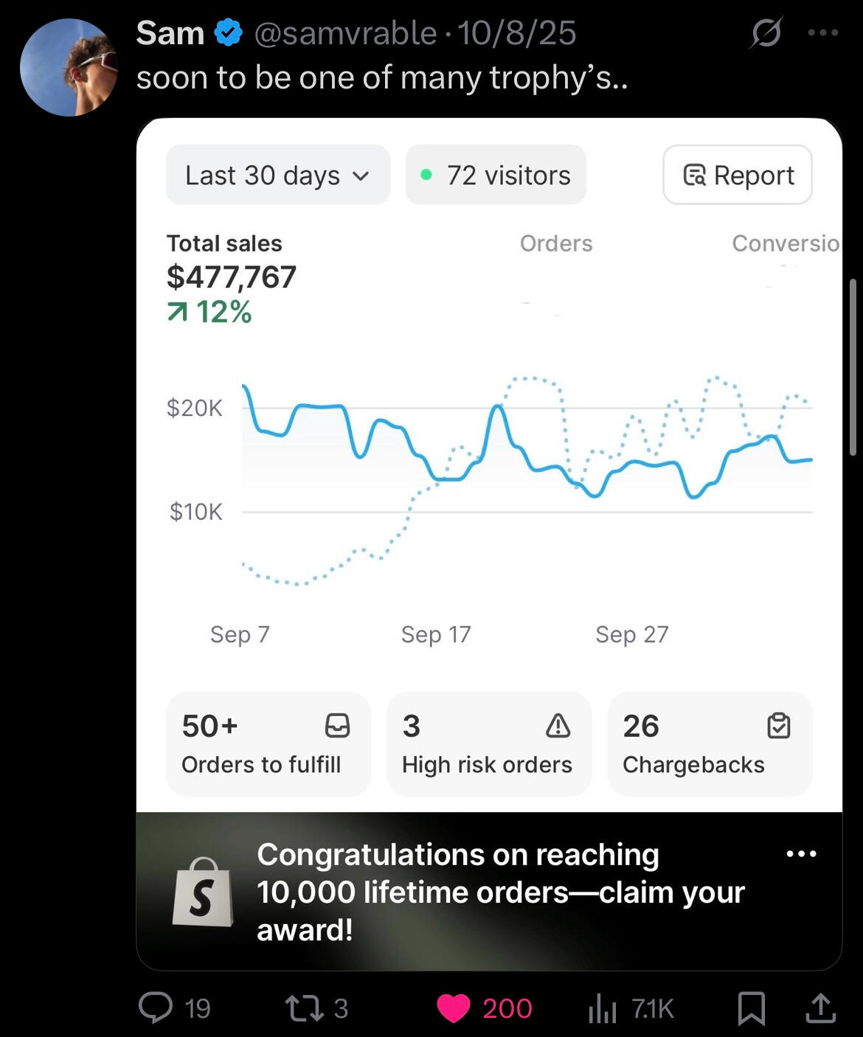This screenshot has width=863, height=1037.
Task: Open the award banner's three-dot menu
Action: tap(801, 854)
